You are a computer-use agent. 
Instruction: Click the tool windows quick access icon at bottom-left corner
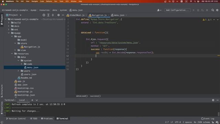2,122
